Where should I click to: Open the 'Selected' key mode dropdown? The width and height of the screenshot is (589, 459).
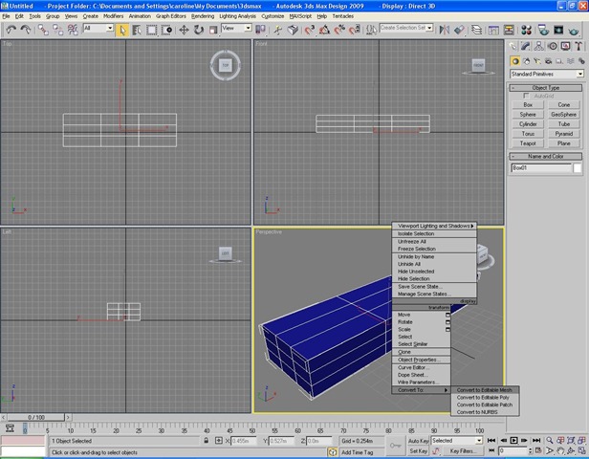478,441
